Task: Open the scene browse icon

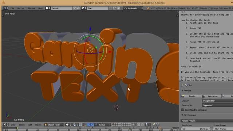Action: pos(84,8)
